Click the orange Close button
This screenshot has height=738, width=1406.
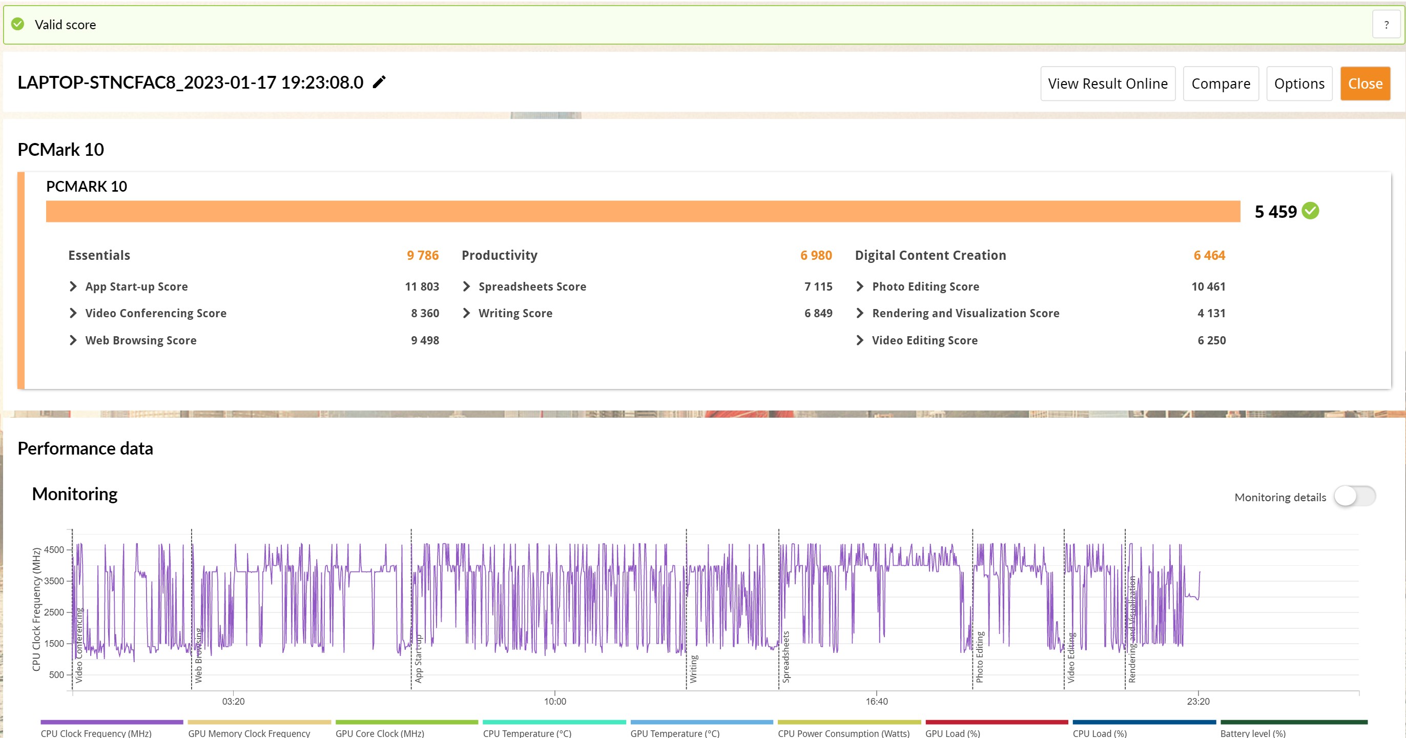[1364, 84]
